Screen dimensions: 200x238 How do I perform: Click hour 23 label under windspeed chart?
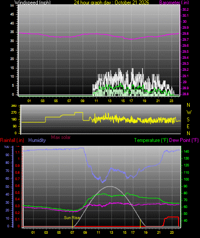171,101
